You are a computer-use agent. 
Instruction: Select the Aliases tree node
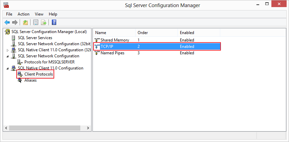tap(30, 80)
